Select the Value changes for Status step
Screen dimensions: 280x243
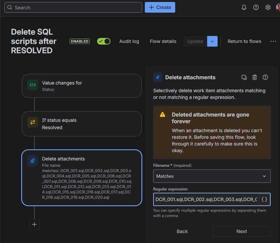click(x=82, y=86)
